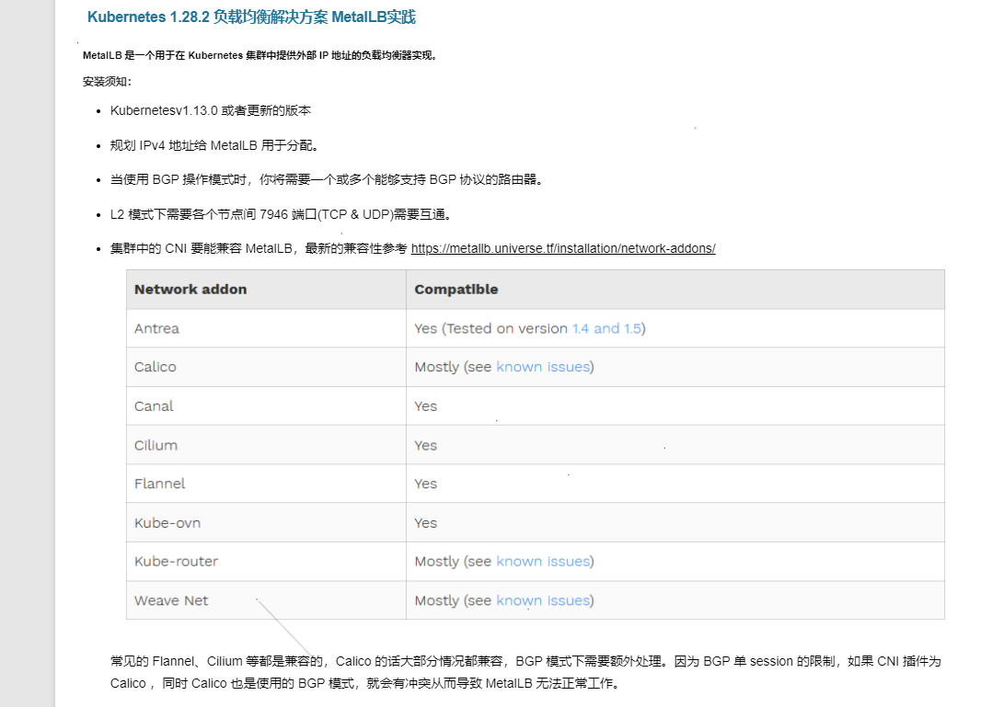Click the bullet mentioning 7946 端口

coord(283,215)
